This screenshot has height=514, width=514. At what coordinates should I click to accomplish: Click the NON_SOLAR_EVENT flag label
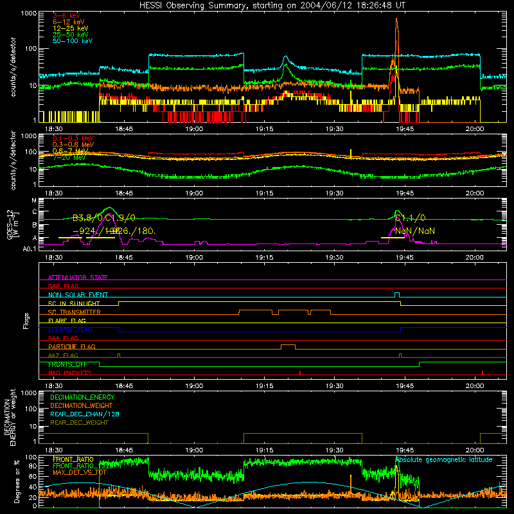point(78,295)
